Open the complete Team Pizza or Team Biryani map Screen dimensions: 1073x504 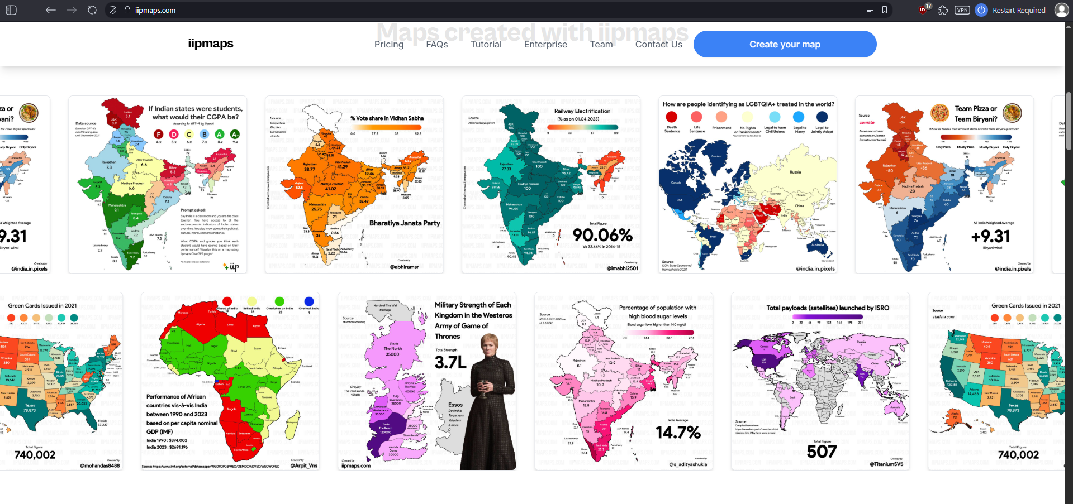pos(944,185)
